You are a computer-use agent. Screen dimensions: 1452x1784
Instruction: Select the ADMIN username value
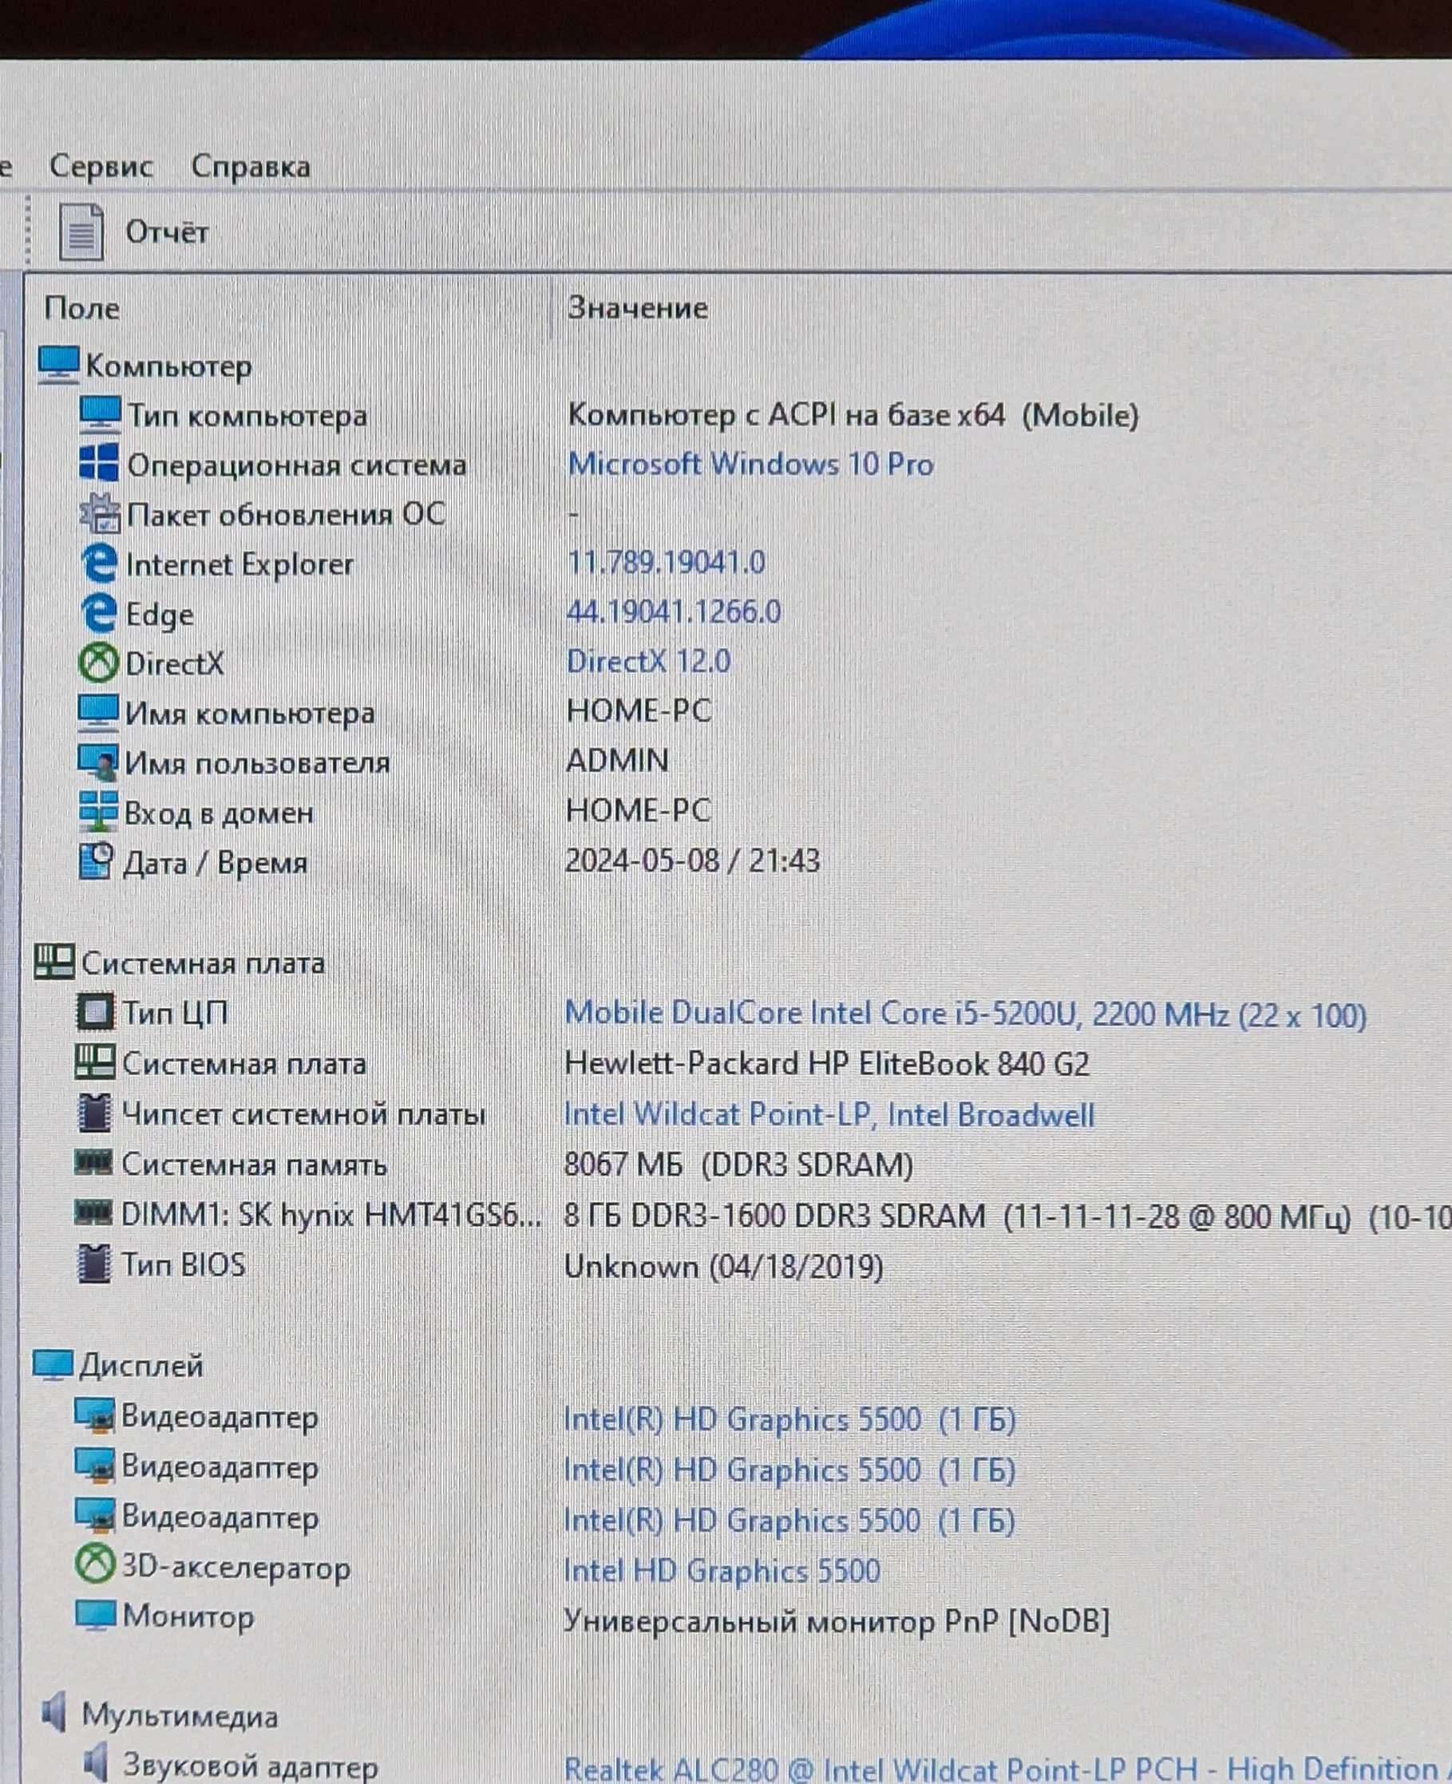click(617, 760)
